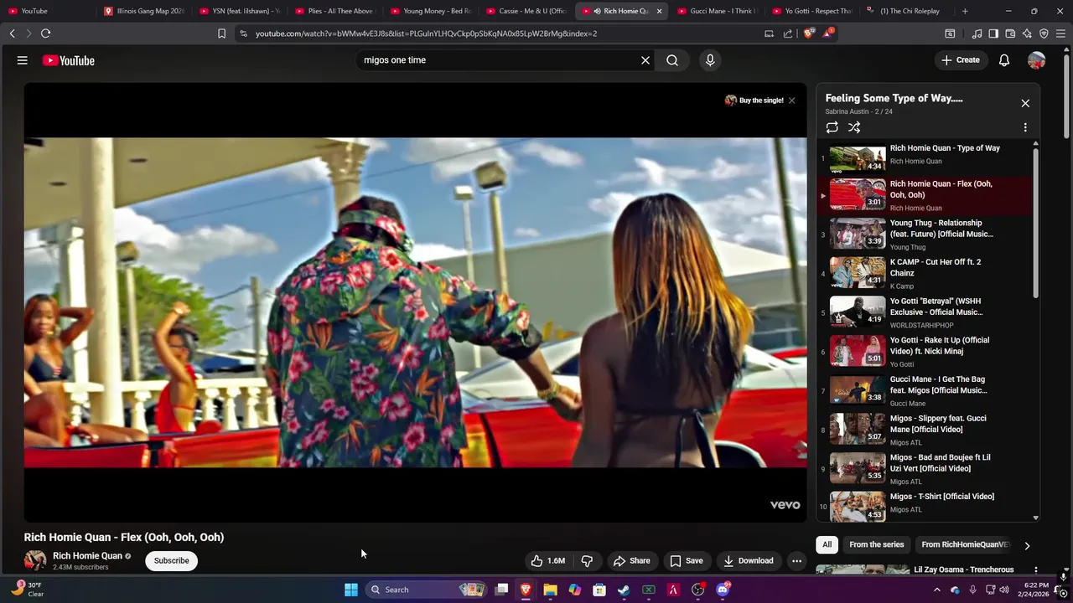1073x603 pixels.
Task: Open the playlist three-dot options menu
Action: 1025,127
